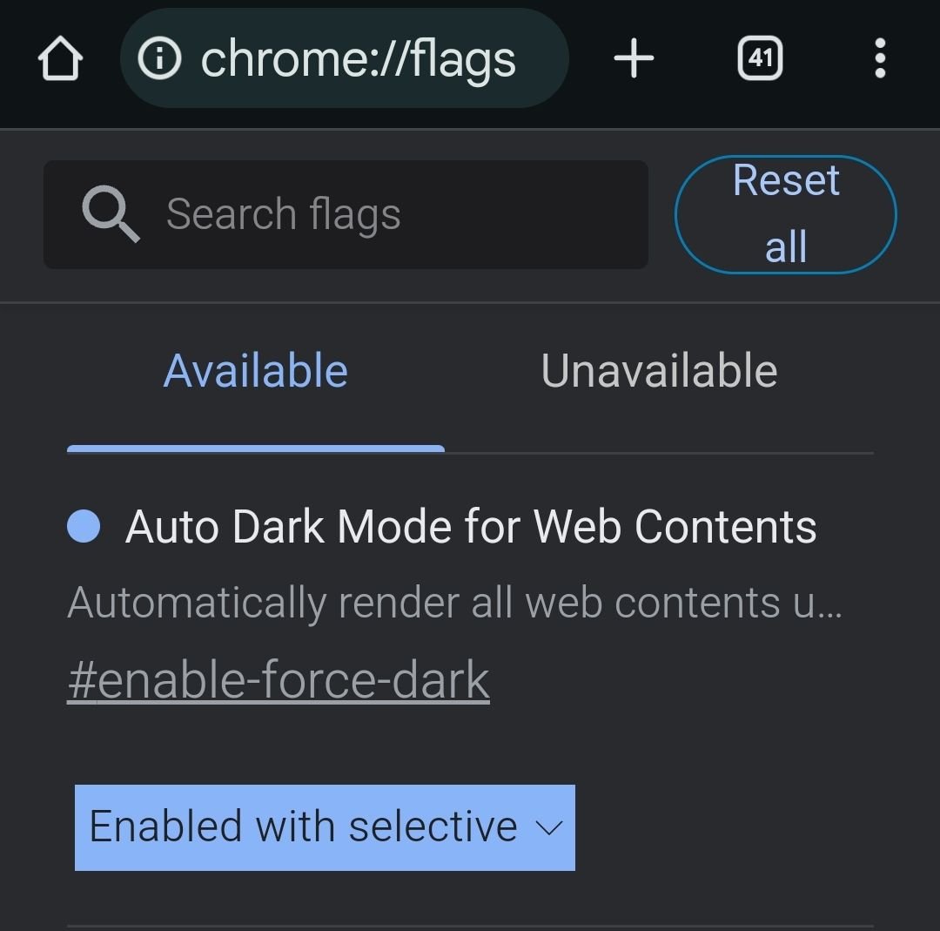This screenshot has width=940, height=931.
Task: Tap the magnifier icon in Search flags field
Action: coord(109,214)
